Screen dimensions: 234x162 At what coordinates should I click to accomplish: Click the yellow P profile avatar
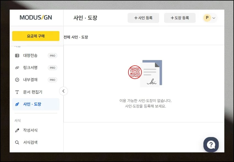(x=207, y=18)
